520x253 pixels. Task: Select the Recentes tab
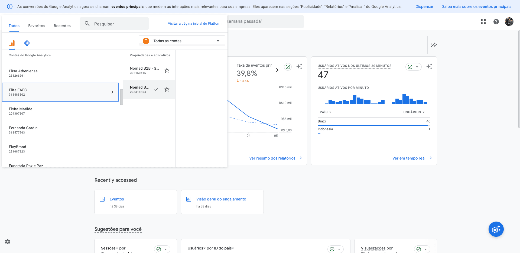[62, 26]
